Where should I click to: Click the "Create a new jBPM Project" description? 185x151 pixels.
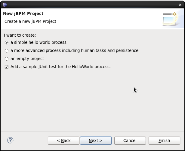[x=30, y=22]
